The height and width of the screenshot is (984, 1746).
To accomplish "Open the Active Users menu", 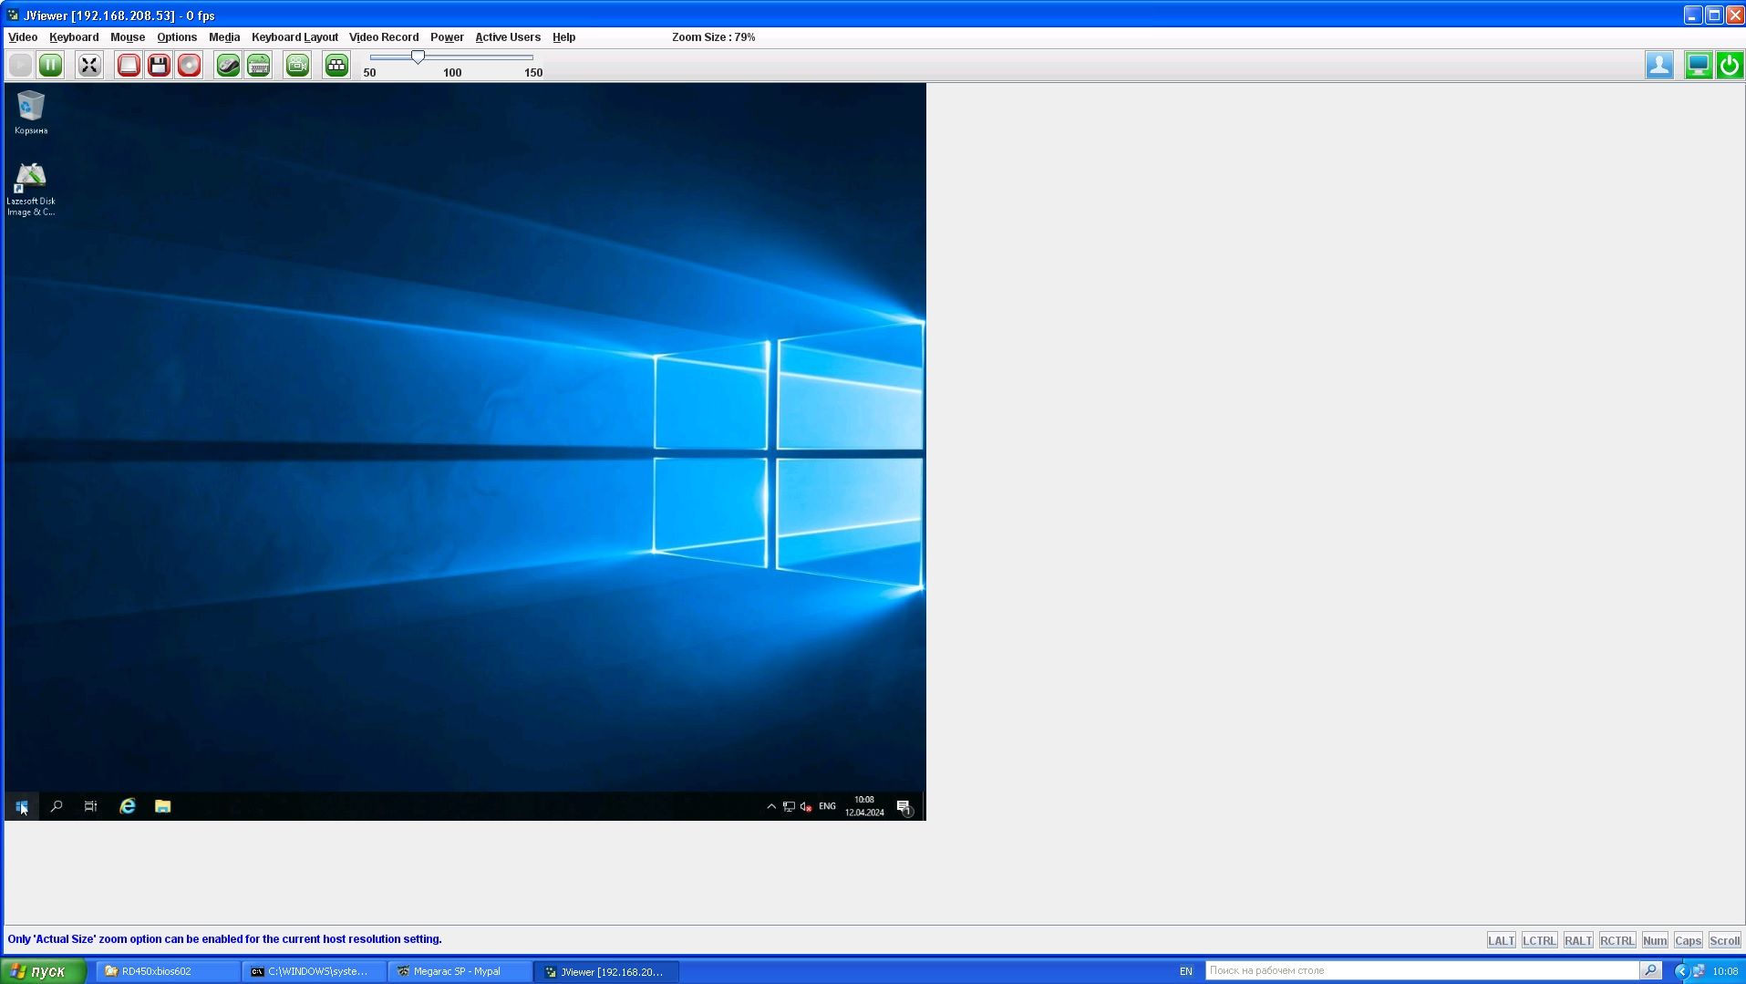I will (508, 37).
